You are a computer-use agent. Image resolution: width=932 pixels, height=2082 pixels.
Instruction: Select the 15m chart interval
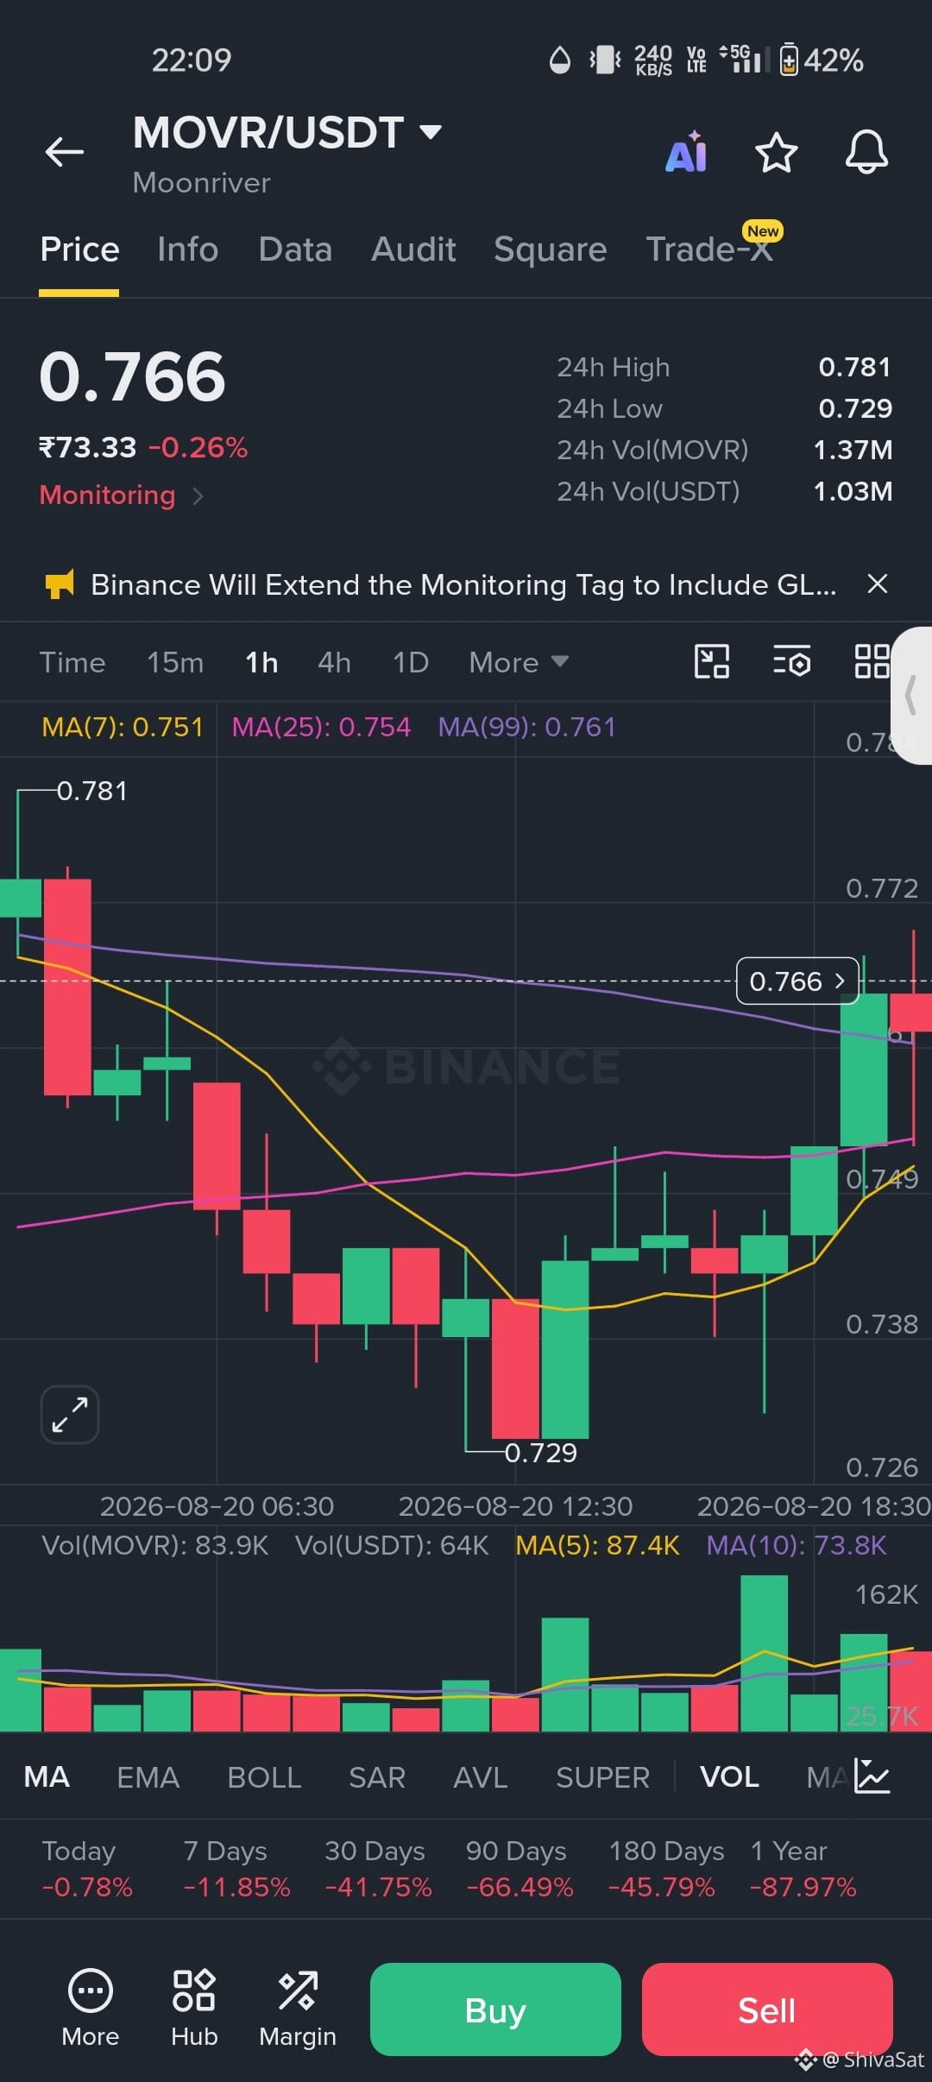click(x=175, y=662)
